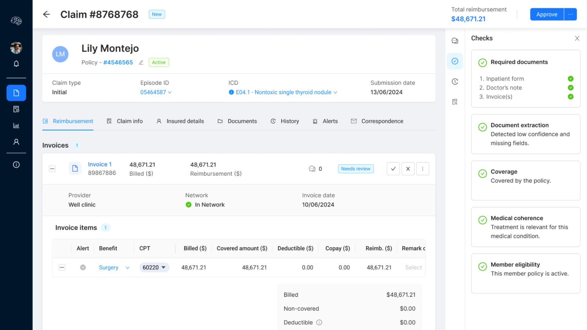Click the Surgery row alert status icon
Screen dimensions: 587x330
click(83, 267)
